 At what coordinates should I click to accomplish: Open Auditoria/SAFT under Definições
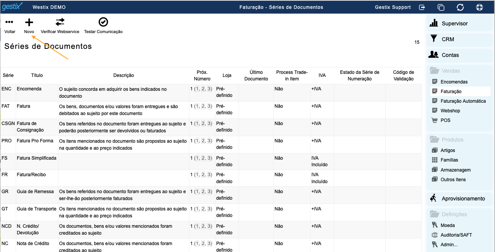(456, 235)
